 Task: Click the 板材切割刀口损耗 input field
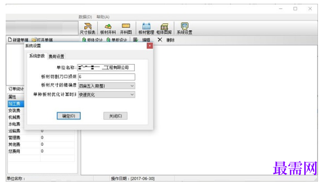point(106,77)
